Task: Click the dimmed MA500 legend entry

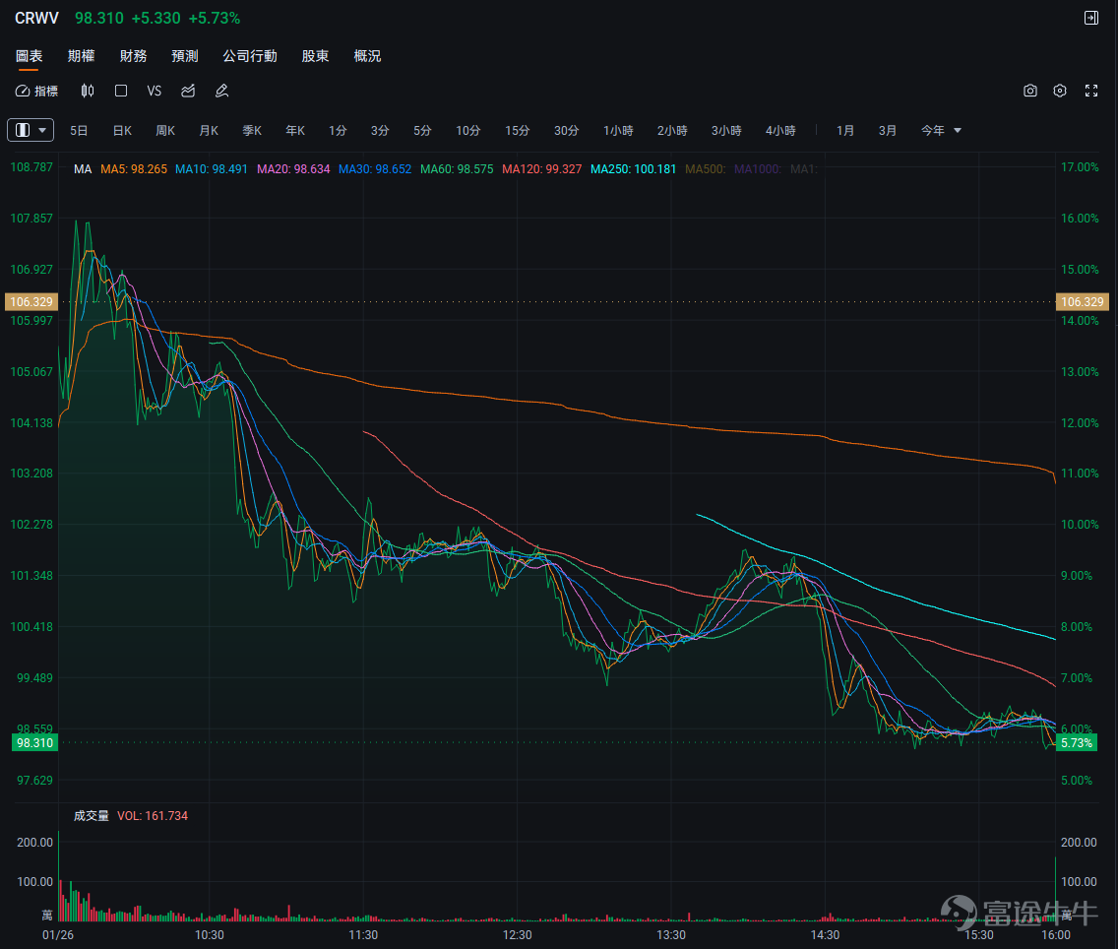Action: pyautogui.click(x=705, y=169)
